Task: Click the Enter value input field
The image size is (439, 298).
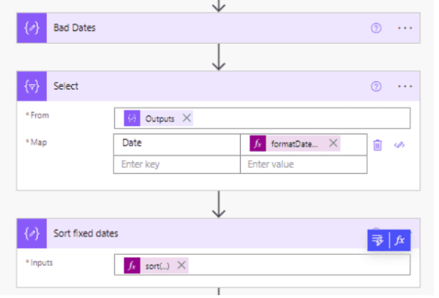Action: [303, 164]
